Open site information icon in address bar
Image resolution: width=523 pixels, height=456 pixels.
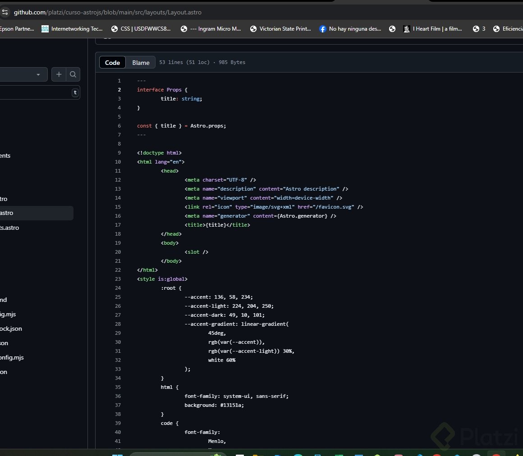5,13
